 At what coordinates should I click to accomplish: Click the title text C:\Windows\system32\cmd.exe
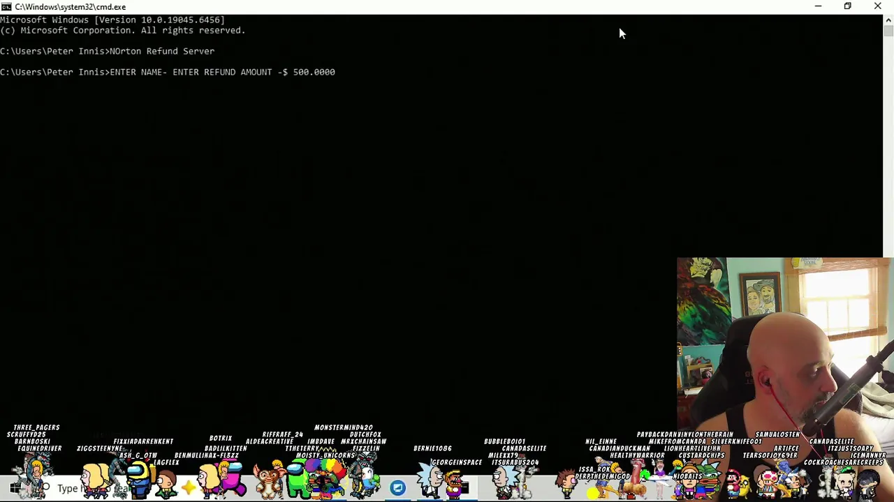[x=71, y=7]
